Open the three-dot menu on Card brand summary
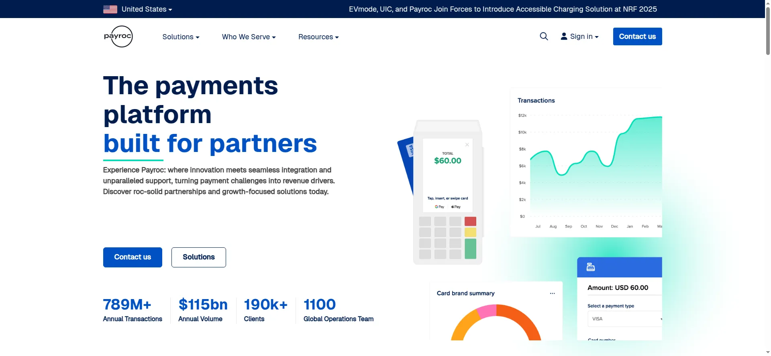This screenshot has height=356, width=771. pos(552,293)
